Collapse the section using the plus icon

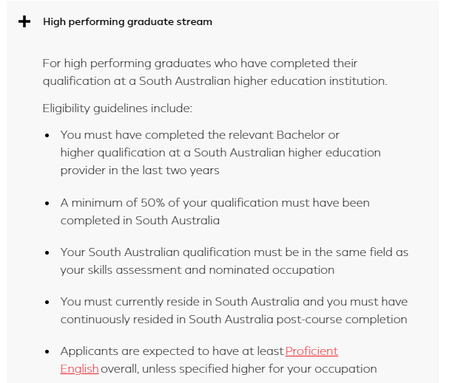coord(24,21)
